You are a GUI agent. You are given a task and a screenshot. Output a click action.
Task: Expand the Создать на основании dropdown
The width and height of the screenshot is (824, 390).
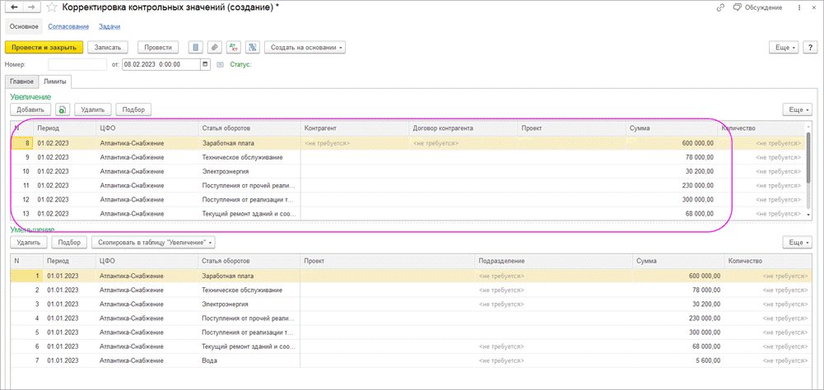coord(306,47)
